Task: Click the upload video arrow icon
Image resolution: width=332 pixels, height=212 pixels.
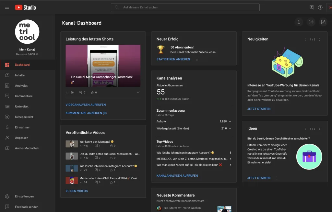Action: 299,22
